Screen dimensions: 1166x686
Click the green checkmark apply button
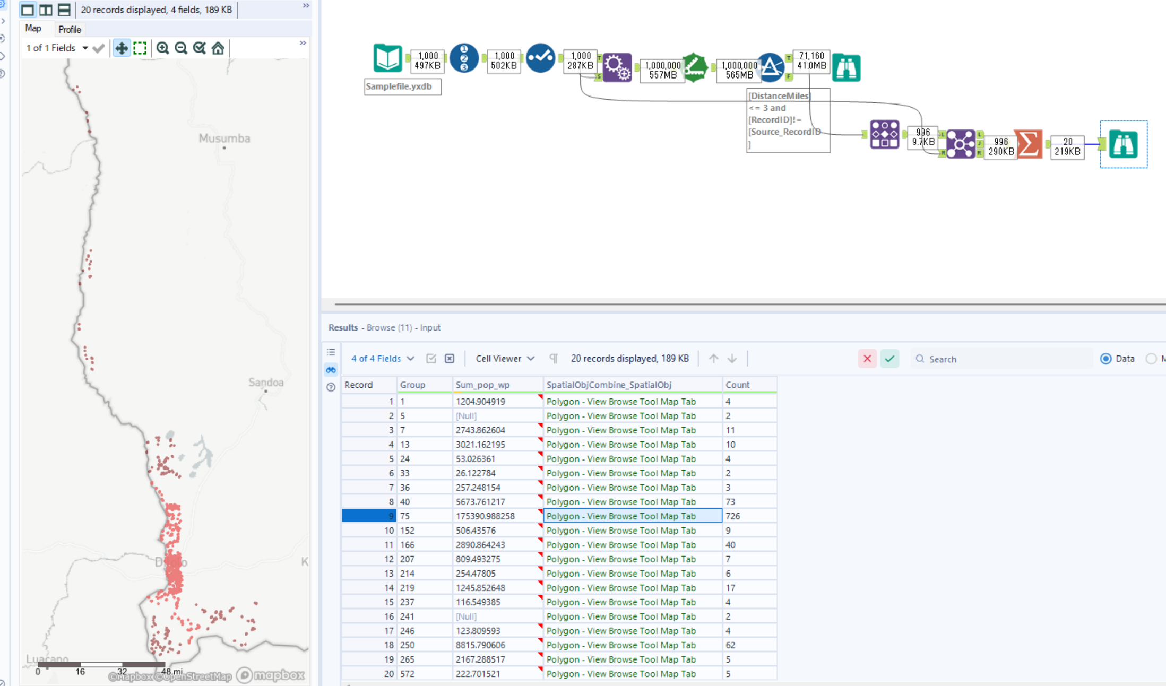pos(889,359)
